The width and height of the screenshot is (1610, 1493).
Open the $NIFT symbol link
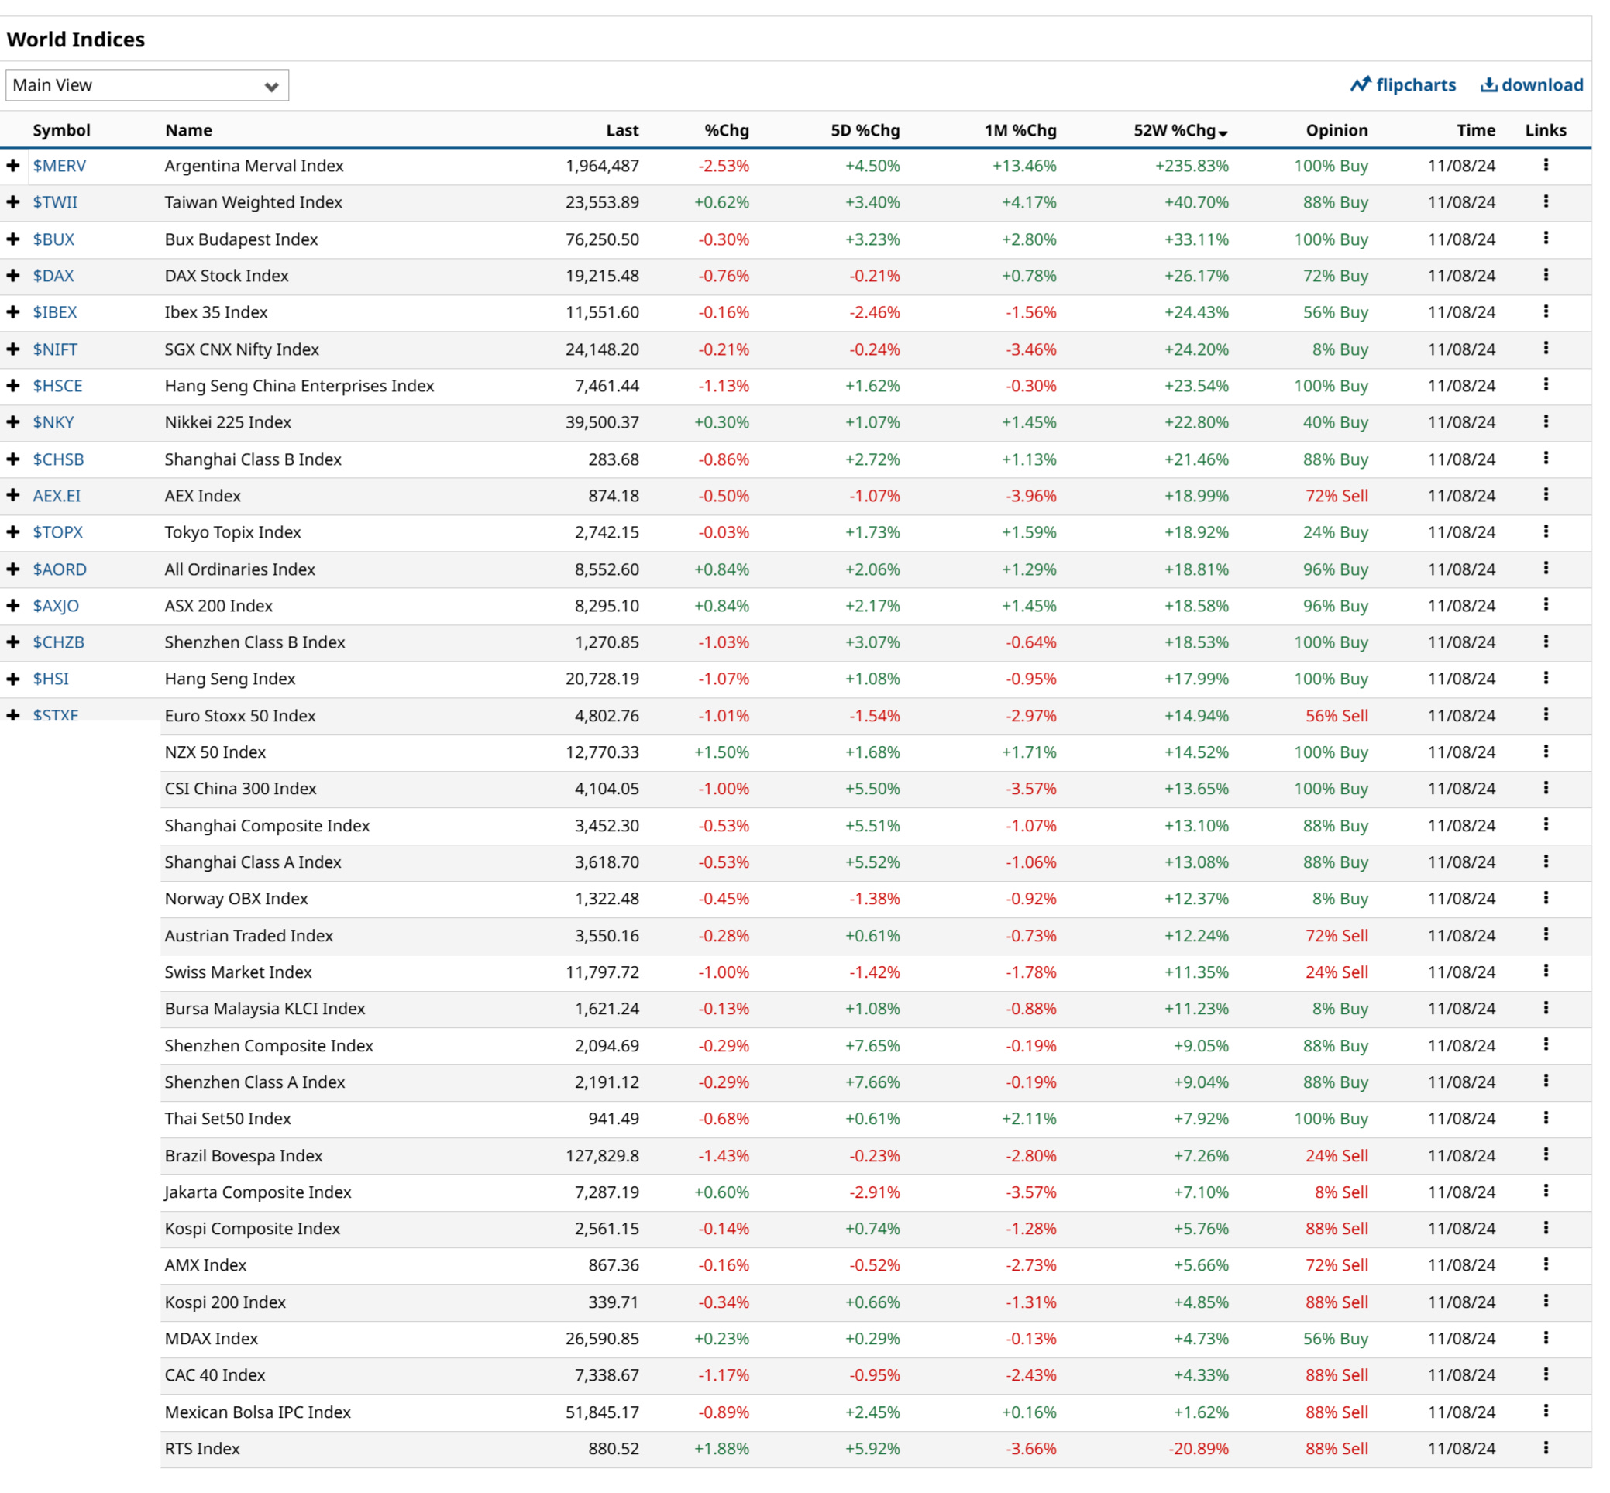coord(55,349)
